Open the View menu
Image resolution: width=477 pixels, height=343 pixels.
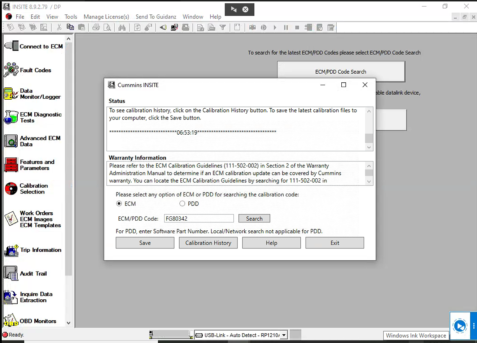(x=52, y=17)
